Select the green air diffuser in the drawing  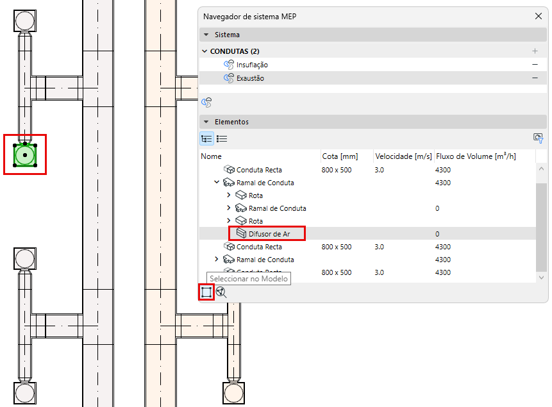point(24,154)
